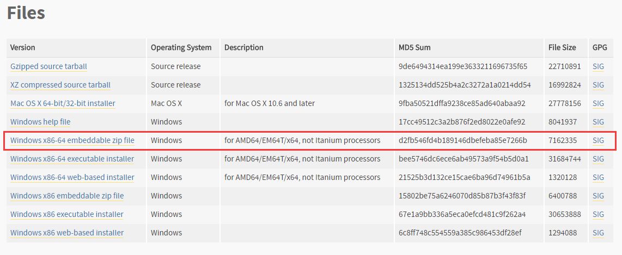Open SIG for x86 executable installer row
The height and width of the screenshot is (255, 622).
pos(598,214)
